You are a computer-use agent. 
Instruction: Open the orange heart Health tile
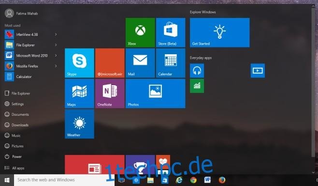[x=163, y=162]
